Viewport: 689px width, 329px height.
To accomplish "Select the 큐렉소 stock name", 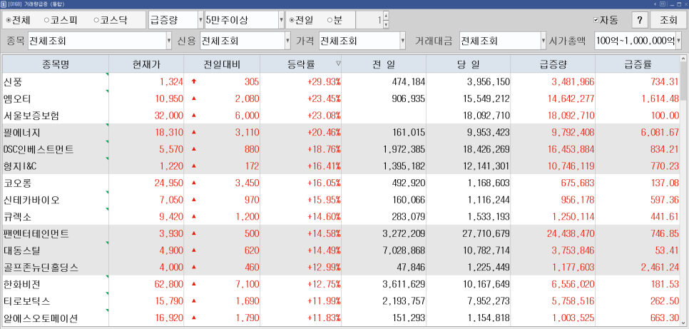I will [17, 217].
